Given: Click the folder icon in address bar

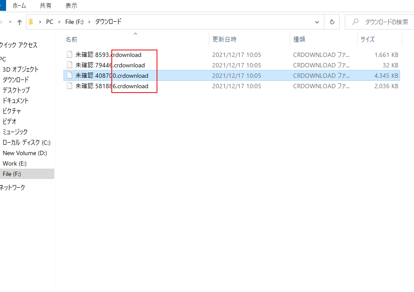Looking at the screenshot, I should 31,22.
